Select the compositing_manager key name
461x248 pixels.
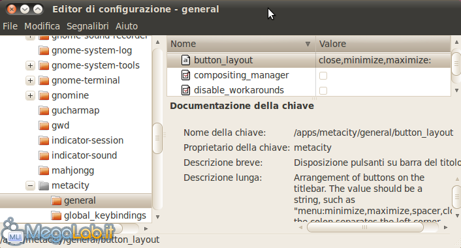tap(242, 75)
